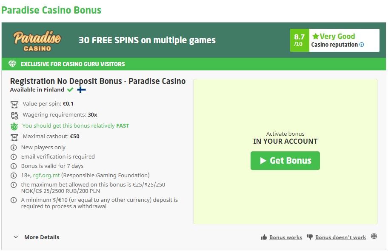Click the 8.7 rating score badge
The width and height of the screenshot is (391, 251).
[299, 40]
